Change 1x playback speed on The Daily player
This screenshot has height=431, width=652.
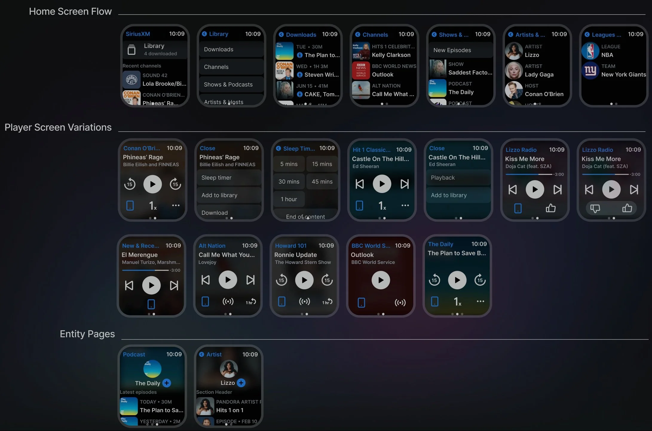pos(457,302)
